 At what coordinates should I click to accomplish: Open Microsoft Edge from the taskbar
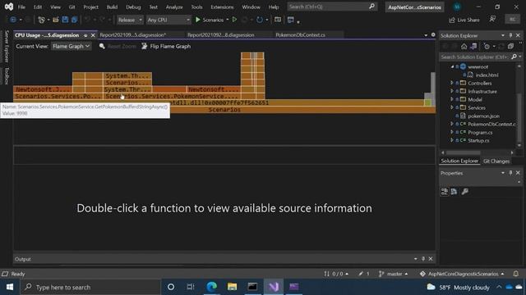(212, 287)
